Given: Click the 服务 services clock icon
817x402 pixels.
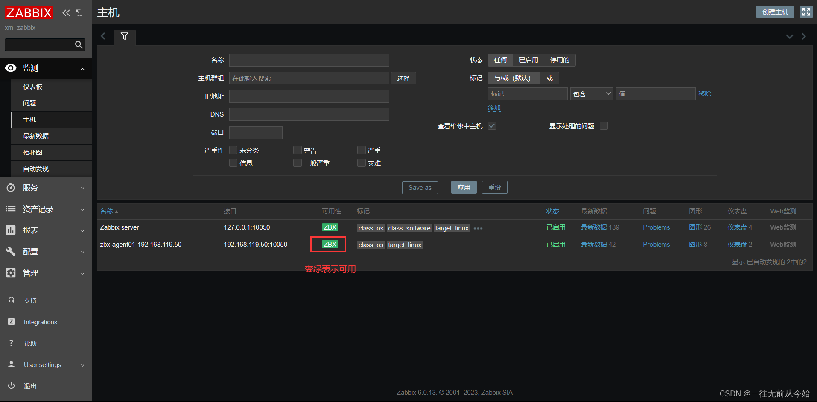Looking at the screenshot, I should tap(10, 187).
